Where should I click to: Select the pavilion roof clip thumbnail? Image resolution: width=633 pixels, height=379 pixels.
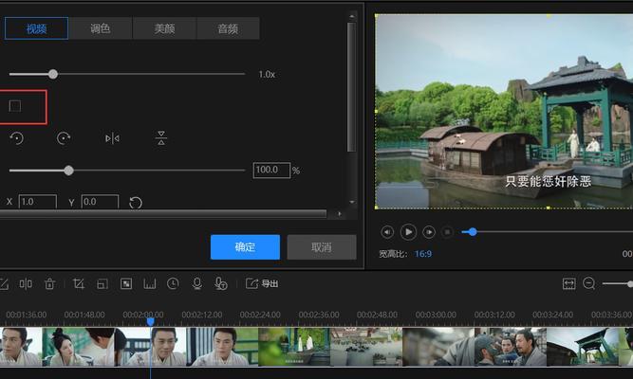pyautogui.click(x=583, y=347)
